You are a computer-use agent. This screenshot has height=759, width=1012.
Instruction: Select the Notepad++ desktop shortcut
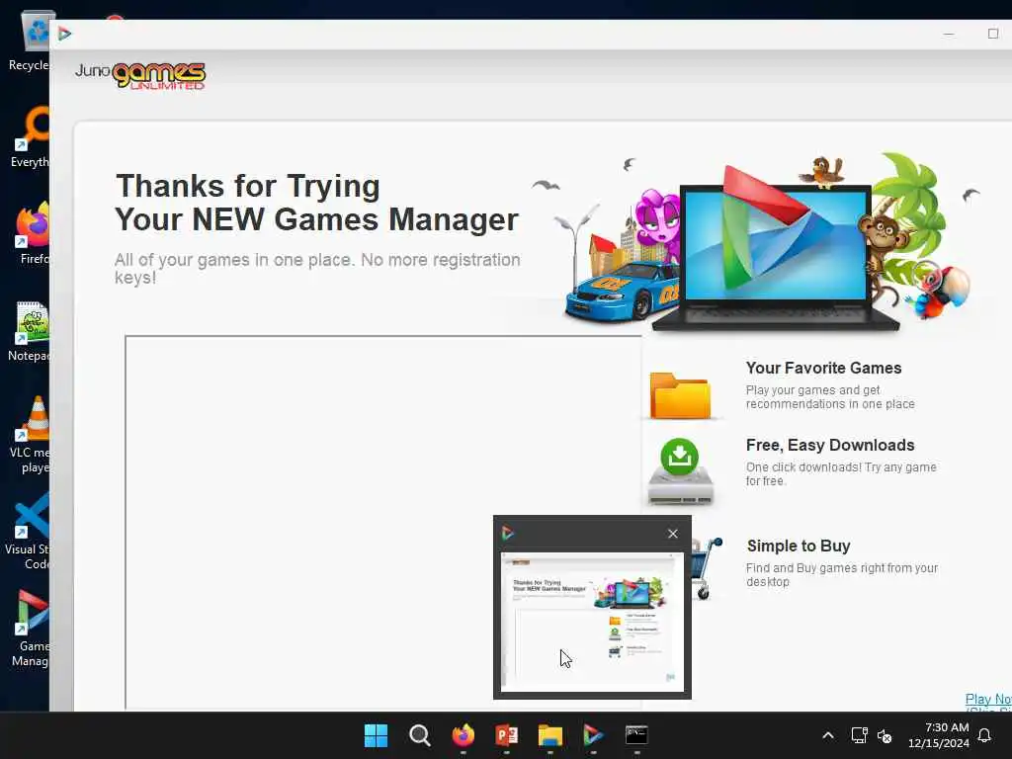tap(29, 332)
